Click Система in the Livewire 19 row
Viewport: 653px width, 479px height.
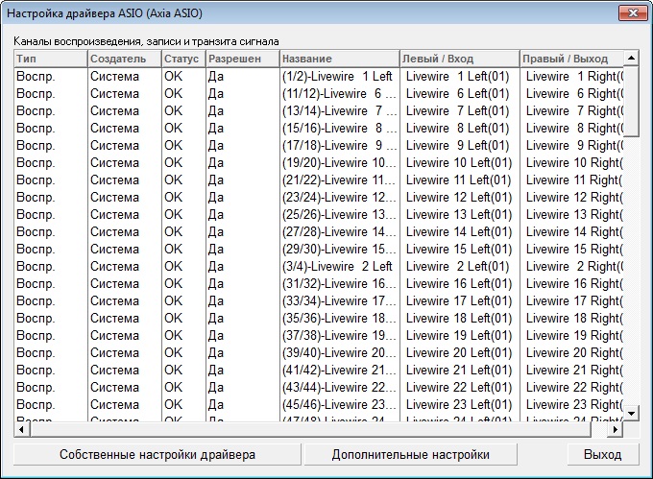click(114, 335)
